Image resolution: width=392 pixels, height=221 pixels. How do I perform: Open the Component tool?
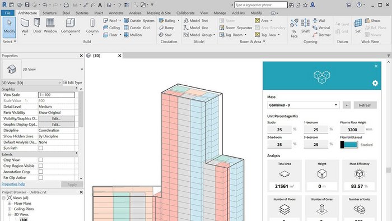(x=70, y=26)
